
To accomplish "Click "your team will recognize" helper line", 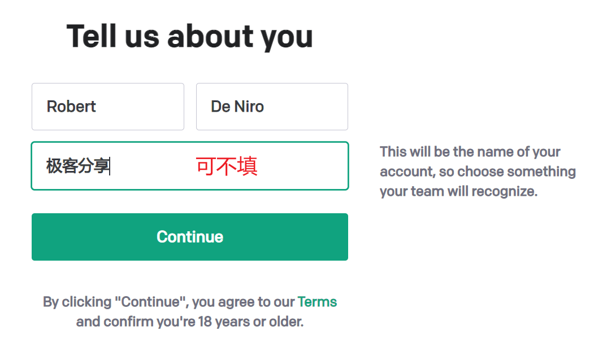I will (x=458, y=191).
